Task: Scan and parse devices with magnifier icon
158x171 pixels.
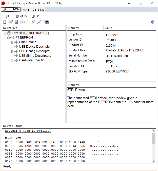Action: 33,22
